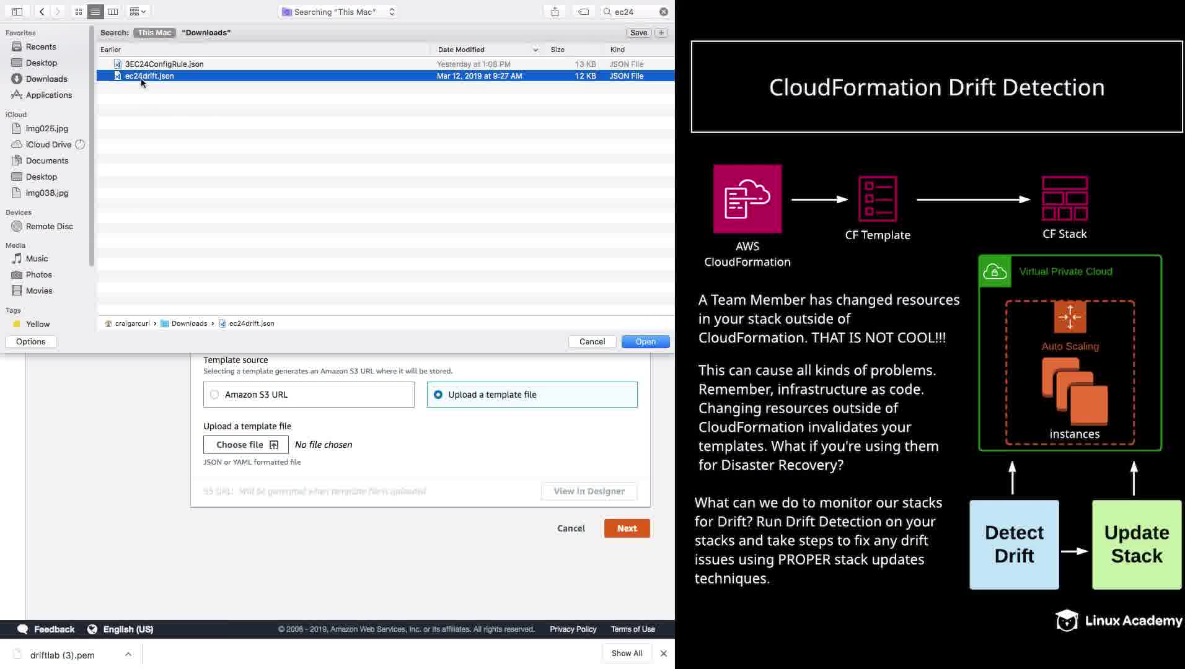1185x669 pixels.
Task: Click the Options button
Action: pyautogui.click(x=31, y=342)
